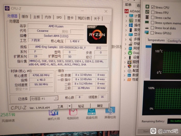This screenshot has height=136, width=181.
Task: Switch to the 关于 tab in CPU-Z
Action: [x=97, y=18]
